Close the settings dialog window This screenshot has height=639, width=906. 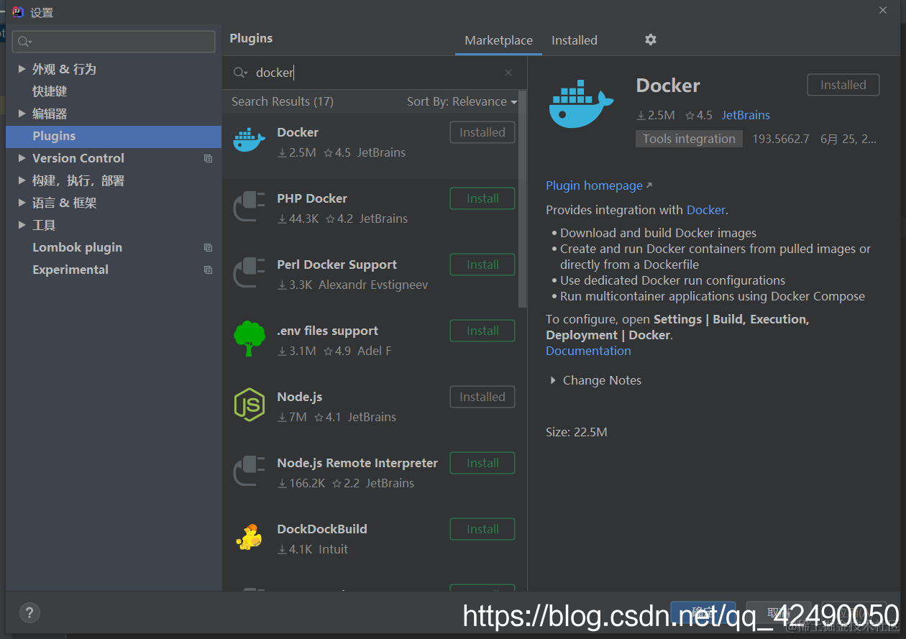[x=883, y=9]
